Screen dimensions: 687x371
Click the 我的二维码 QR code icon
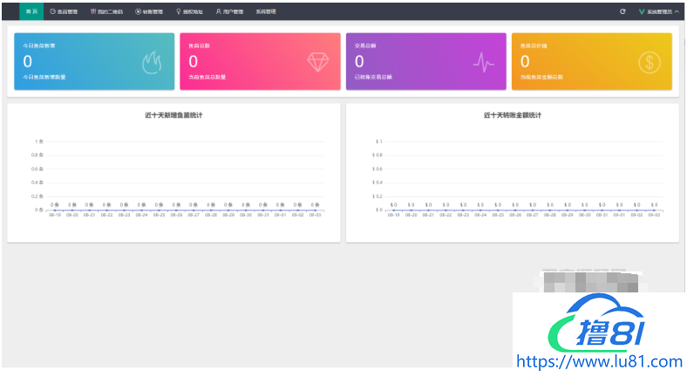[x=93, y=11]
